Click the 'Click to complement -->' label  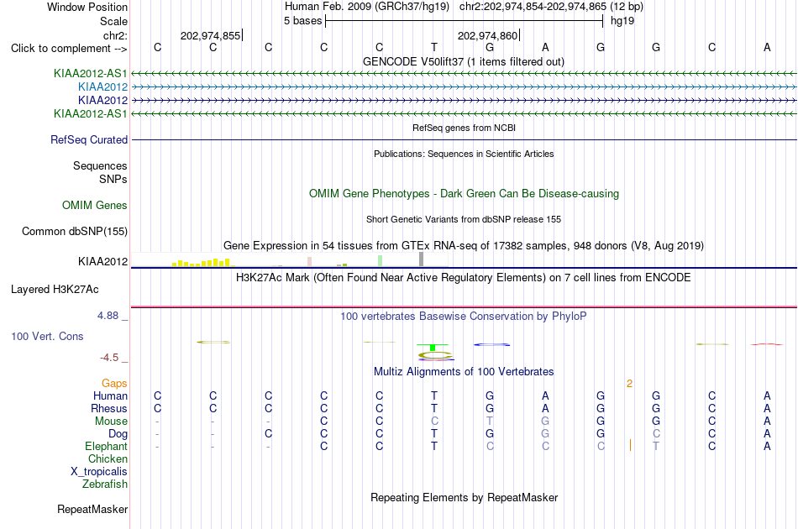(x=69, y=49)
